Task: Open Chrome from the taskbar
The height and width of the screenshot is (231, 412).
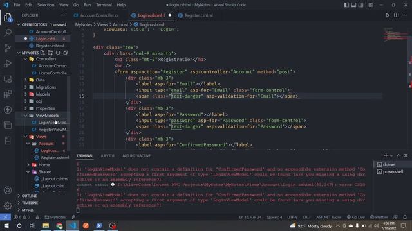Action: coord(59,225)
